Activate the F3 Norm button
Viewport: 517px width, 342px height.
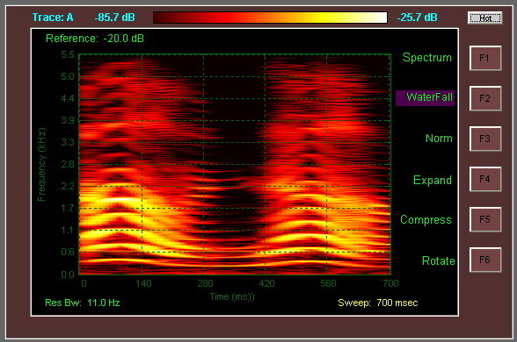[x=485, y=139]
